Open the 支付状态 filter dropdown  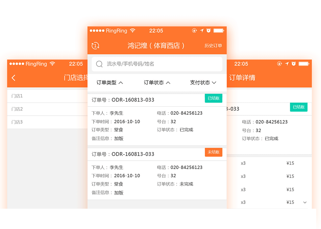pyautogui.click(x=203, y=83)
